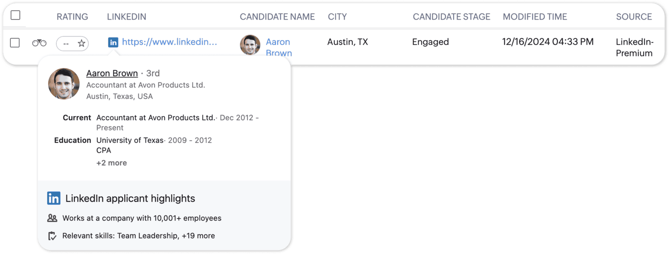669x254 pixels.
Task: Click the star rating icon
Action: click(x=82, y=43)
